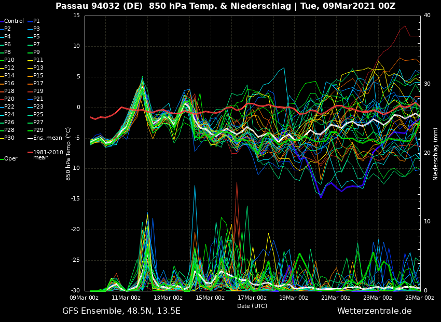Select the 'P2' legend label
This screenshot has height=322, width=441.
7,29
